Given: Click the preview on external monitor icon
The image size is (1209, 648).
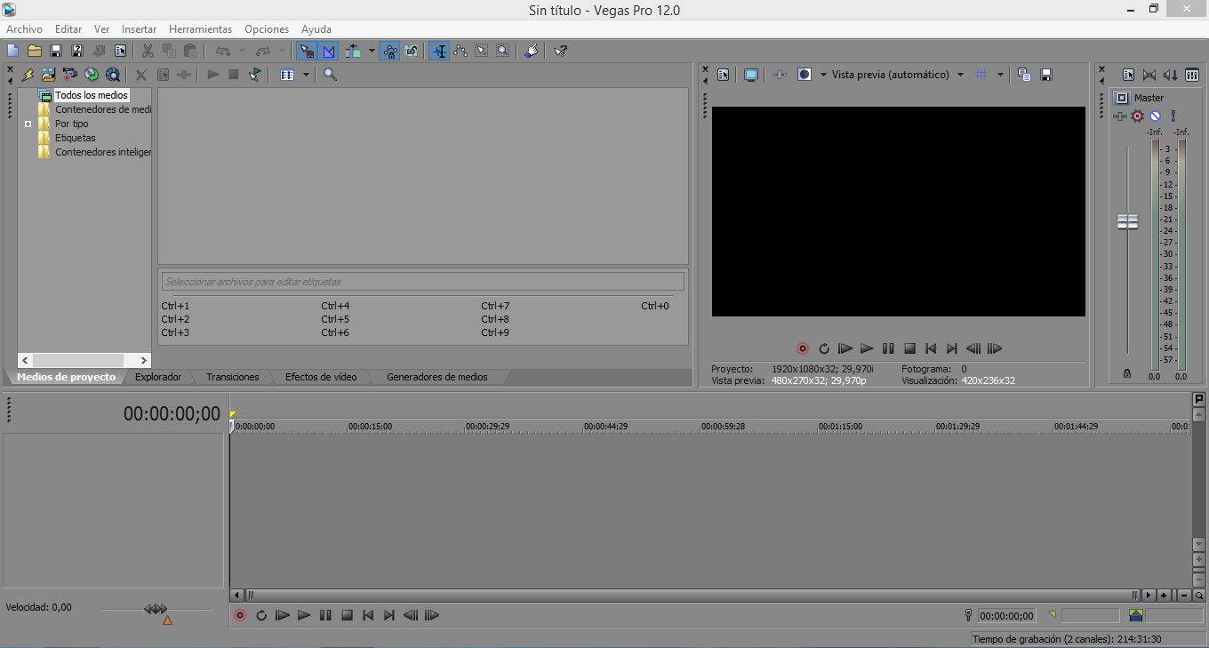Looking at the screenshot, I should (x=751, y=75).
